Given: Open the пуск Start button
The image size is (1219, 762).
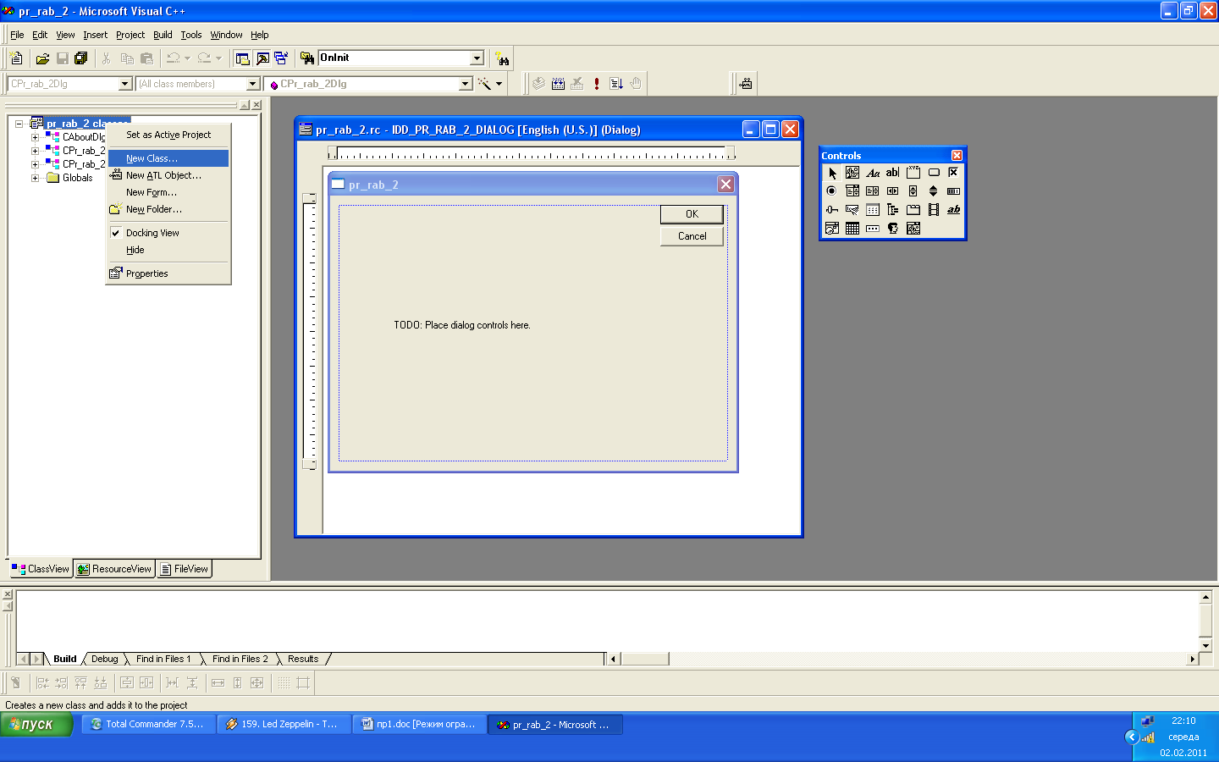Looking at the screenshot, I should (36, 725).
